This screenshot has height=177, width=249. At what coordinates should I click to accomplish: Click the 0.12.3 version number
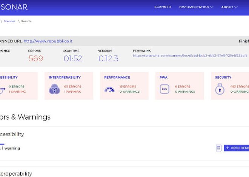108,58
